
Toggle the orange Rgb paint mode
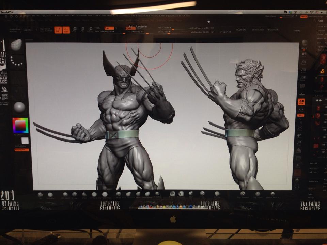109,28
